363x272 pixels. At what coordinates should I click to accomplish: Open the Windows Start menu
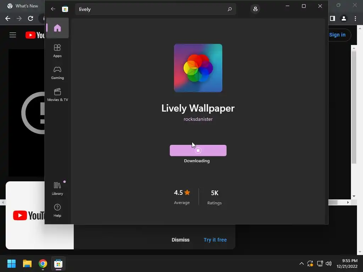(11, 263)
